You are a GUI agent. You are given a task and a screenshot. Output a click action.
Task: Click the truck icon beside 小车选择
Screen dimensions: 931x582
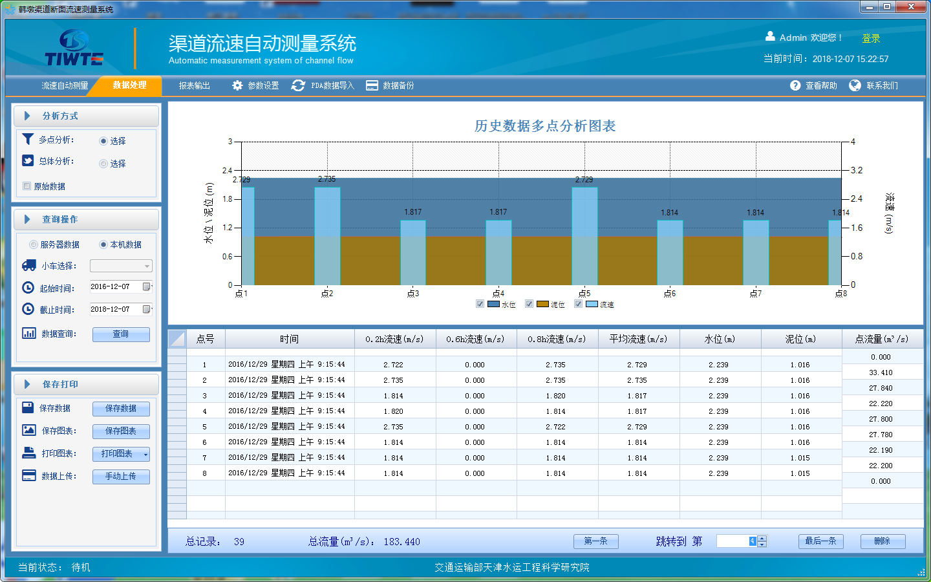(29, 265)
